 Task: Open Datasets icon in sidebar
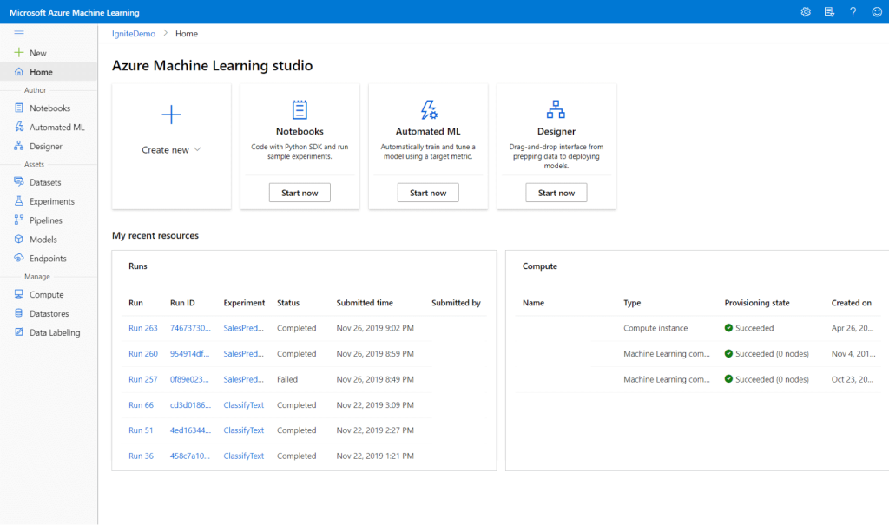coord(19,182)
